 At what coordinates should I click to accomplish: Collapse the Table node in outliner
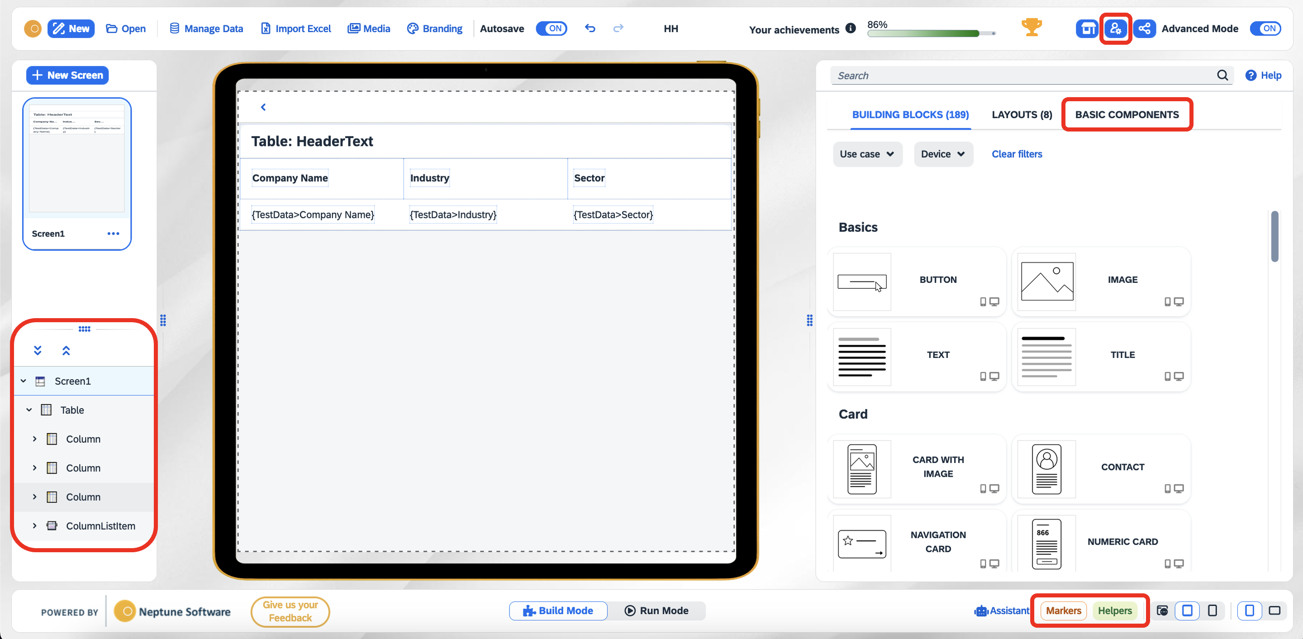[29, 409]
